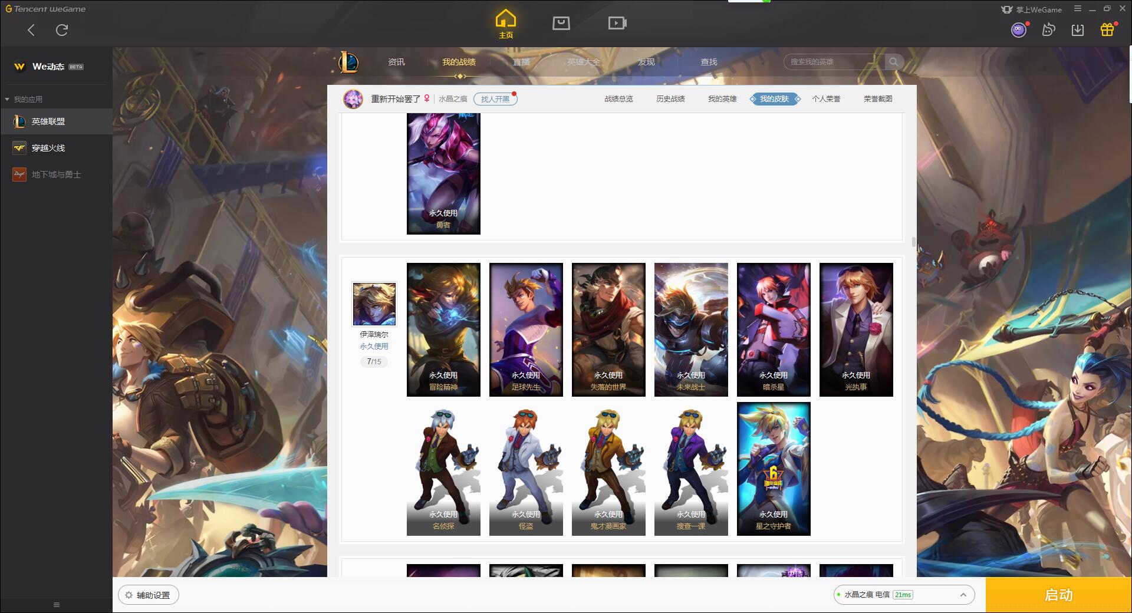Open the 我的战绩 tab
1132x613 pixels.
point(459,62)
